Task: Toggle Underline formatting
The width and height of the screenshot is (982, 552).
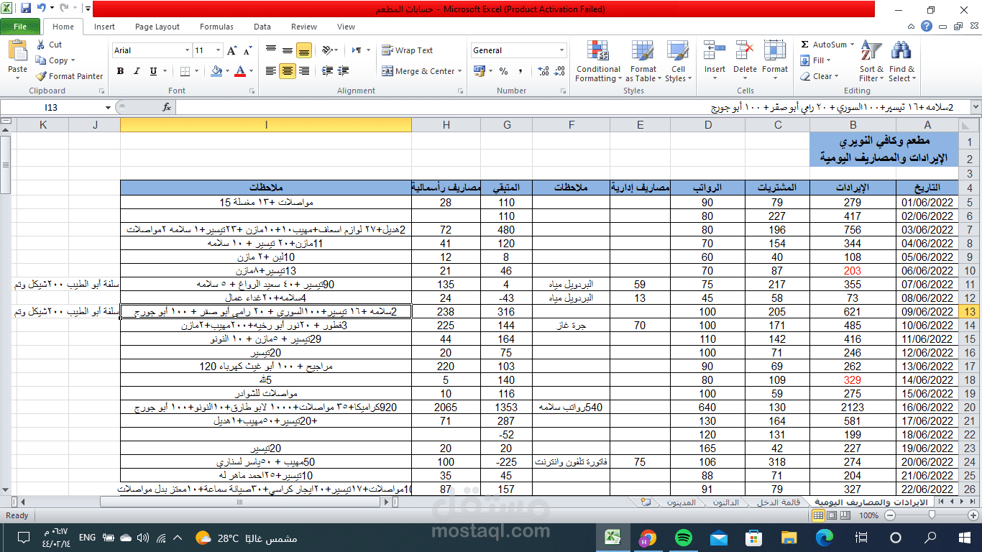Action: (153, 71)
